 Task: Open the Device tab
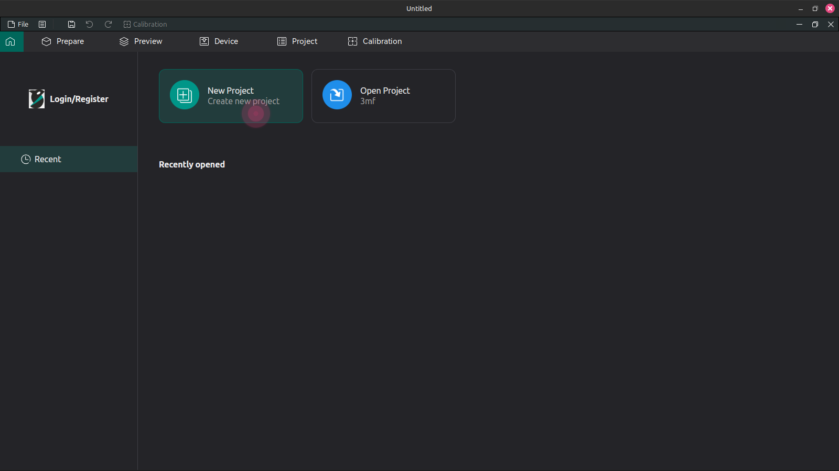pos(225,41)
